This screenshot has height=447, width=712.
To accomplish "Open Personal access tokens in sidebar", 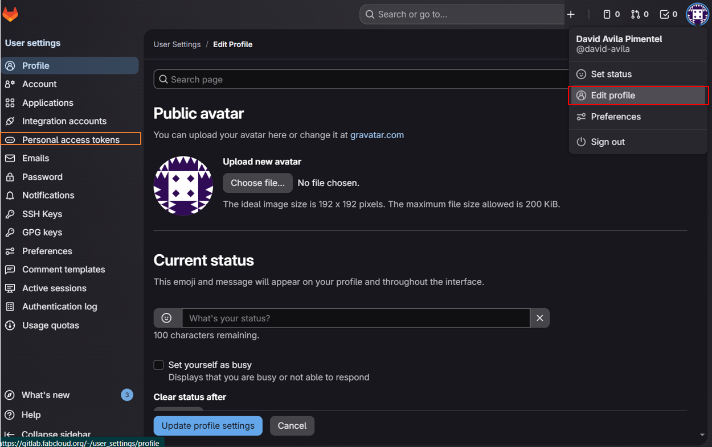I will click(x=71, y=139).
